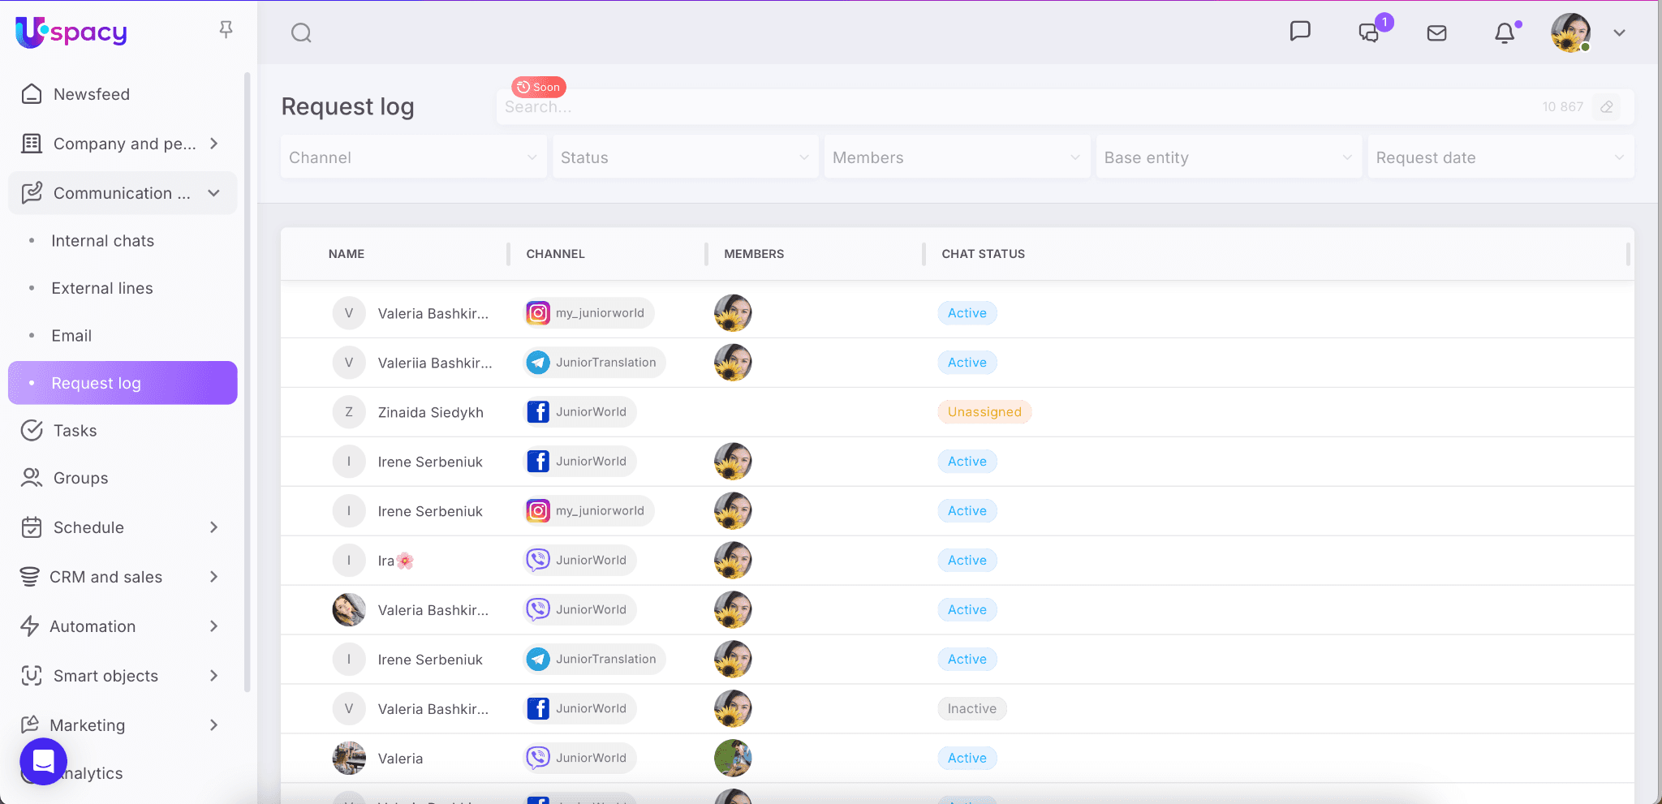
Task: Open the mail envelope icon
Action: point(1436,33)
